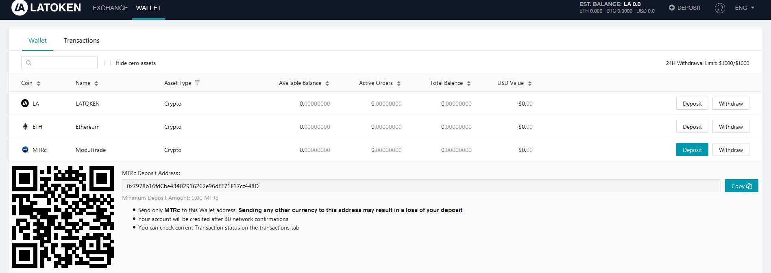The image size is (771, 273).
Task: Click the MTRc deposit QR code
Action: tap(63, 217)
